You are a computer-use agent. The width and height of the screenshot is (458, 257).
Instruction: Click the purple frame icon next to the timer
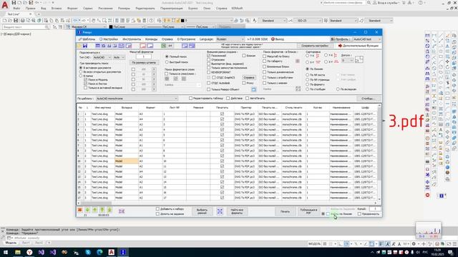pos(122,211)
